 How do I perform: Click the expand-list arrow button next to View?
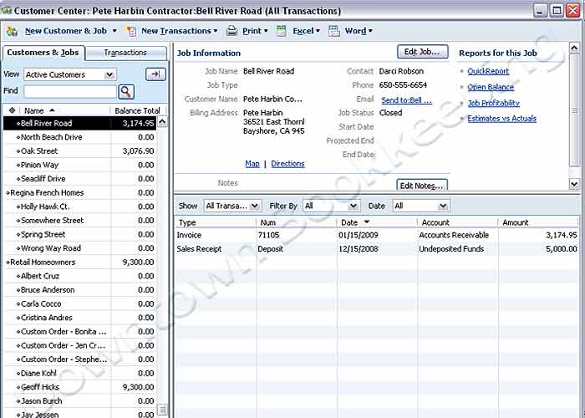155,74
